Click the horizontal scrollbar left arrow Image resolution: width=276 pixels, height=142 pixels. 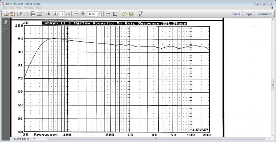[34, 139]
